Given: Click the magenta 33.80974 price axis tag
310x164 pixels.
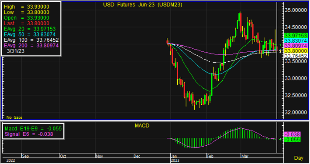Looking at the screenshot, I should click(x=296, y=46).
